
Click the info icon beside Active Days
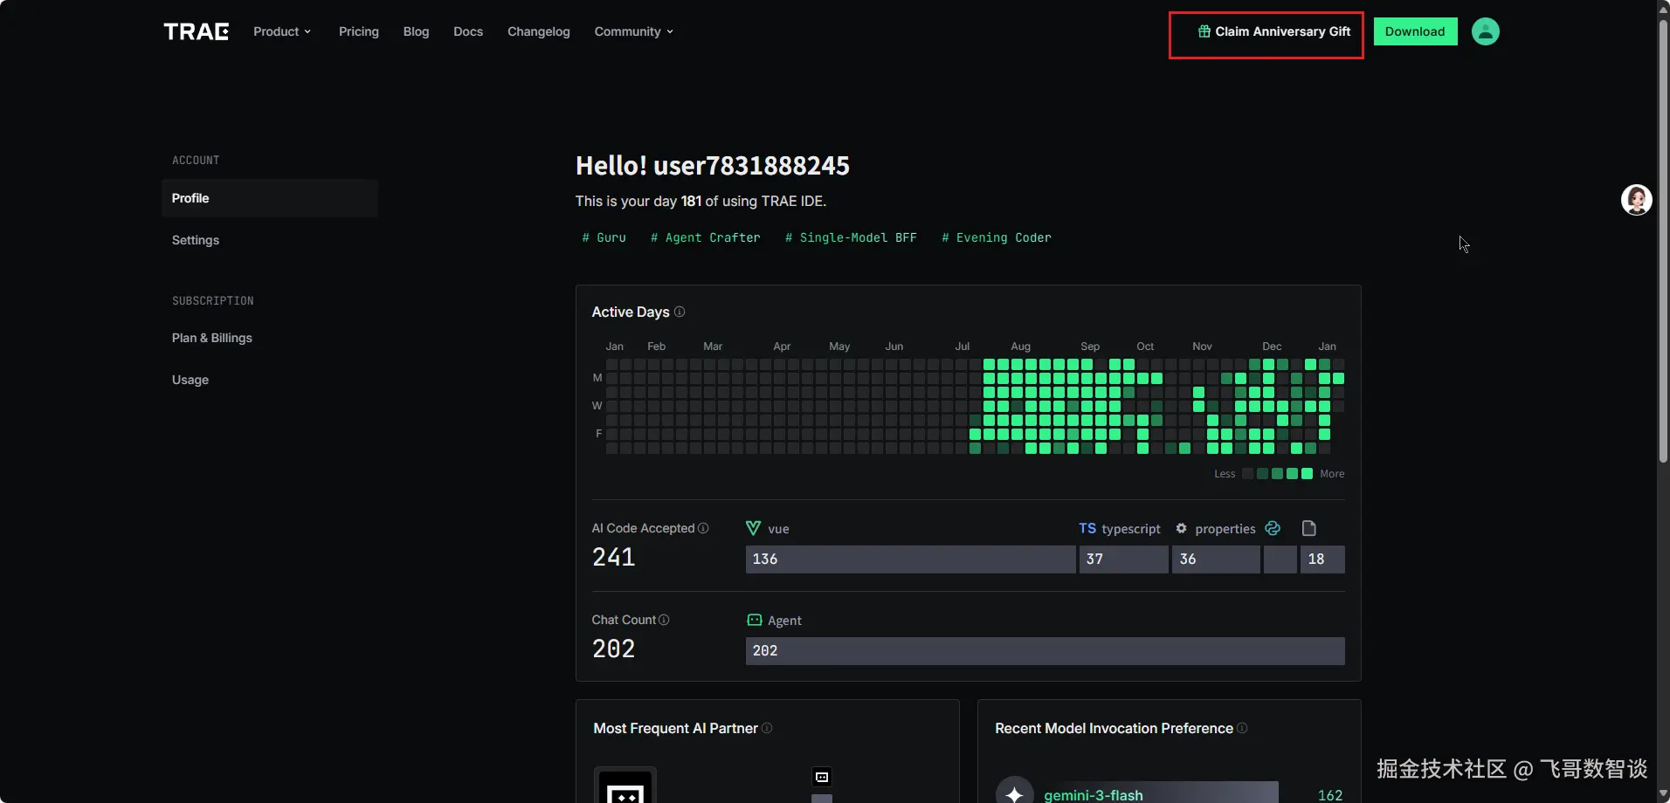(x=680, y=312)
